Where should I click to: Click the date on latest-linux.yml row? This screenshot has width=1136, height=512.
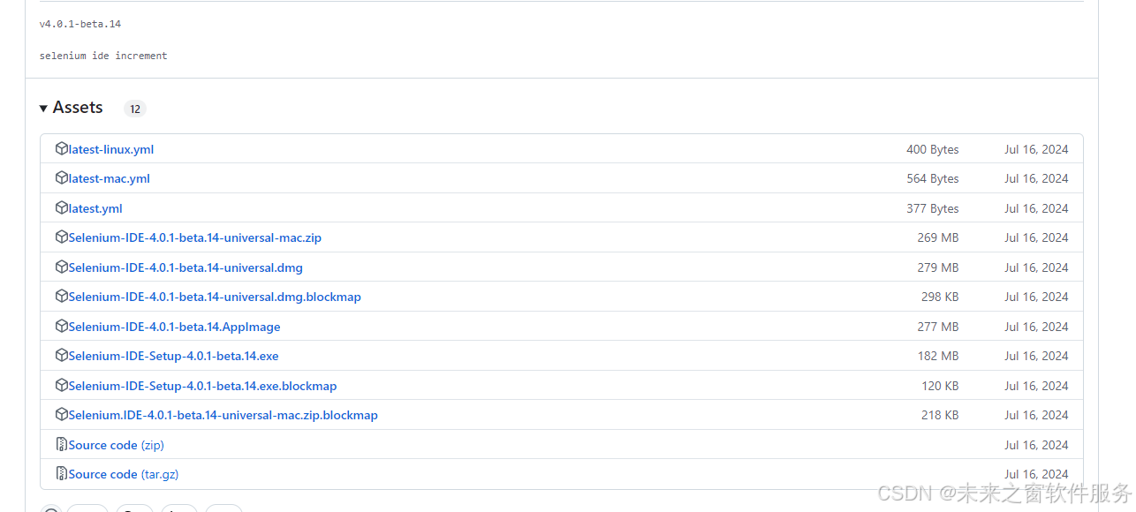1036,149
